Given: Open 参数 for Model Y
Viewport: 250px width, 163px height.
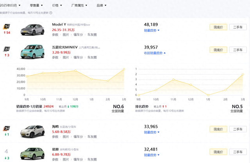Looking at the screenshot, I should (55, 35).
